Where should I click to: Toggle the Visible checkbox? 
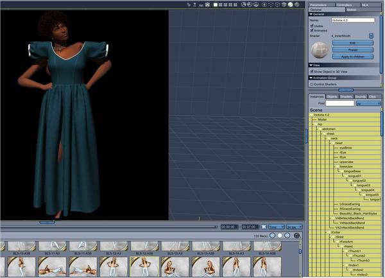tap(312, 26)
